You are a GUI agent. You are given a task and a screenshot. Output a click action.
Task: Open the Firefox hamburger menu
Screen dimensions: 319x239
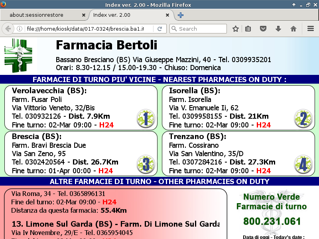tap(311, 29)
